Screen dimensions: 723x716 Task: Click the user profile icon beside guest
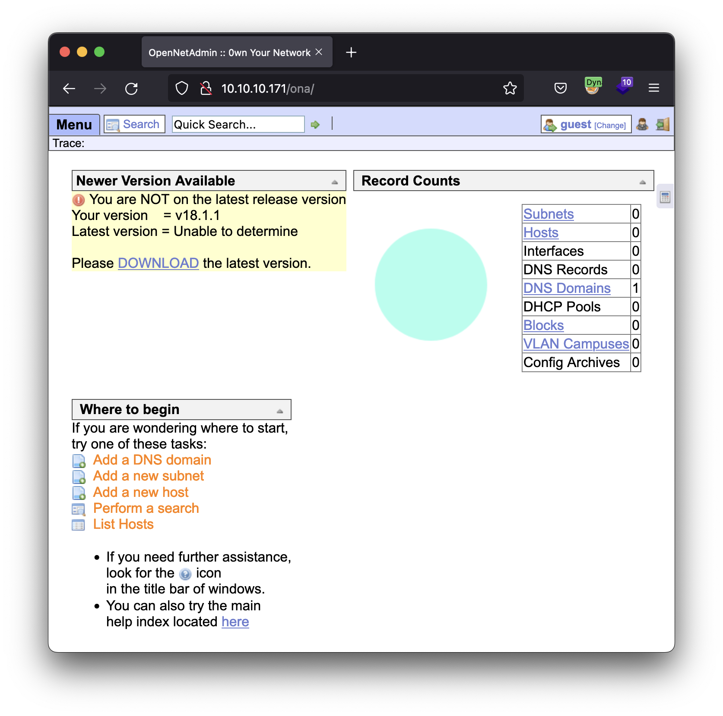[x=642, y=125]
